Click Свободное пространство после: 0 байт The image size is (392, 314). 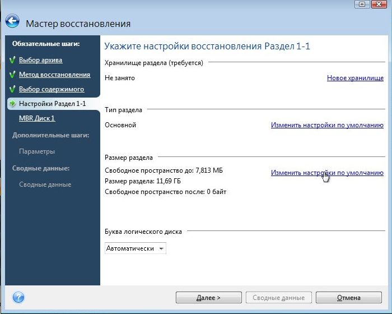click(x=166, y=192)
